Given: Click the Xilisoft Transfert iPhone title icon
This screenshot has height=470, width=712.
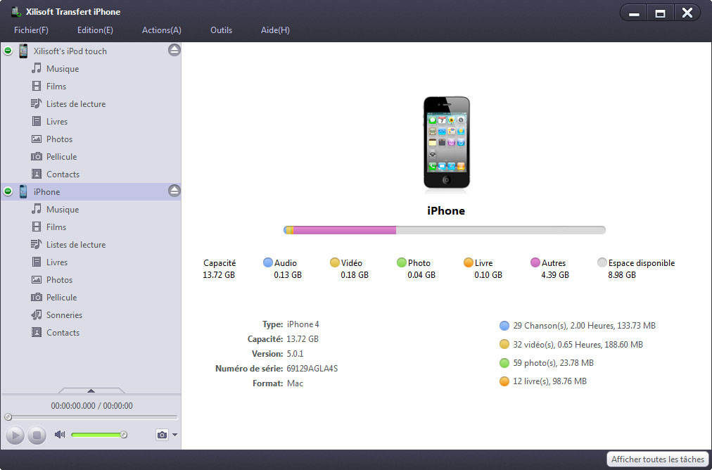Looking at the screenshot, I should (16, 11).
